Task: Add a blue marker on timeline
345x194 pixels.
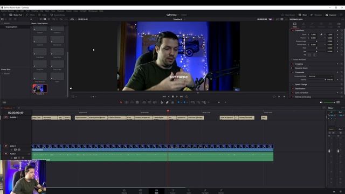Action: coord(184,102)
